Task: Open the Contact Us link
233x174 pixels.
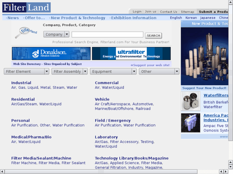Action: 169,12
